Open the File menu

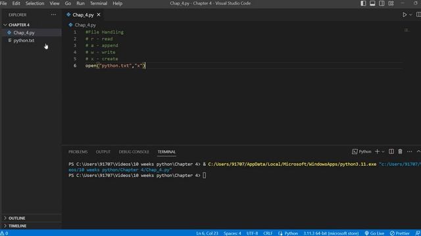(x=3, y=3)
